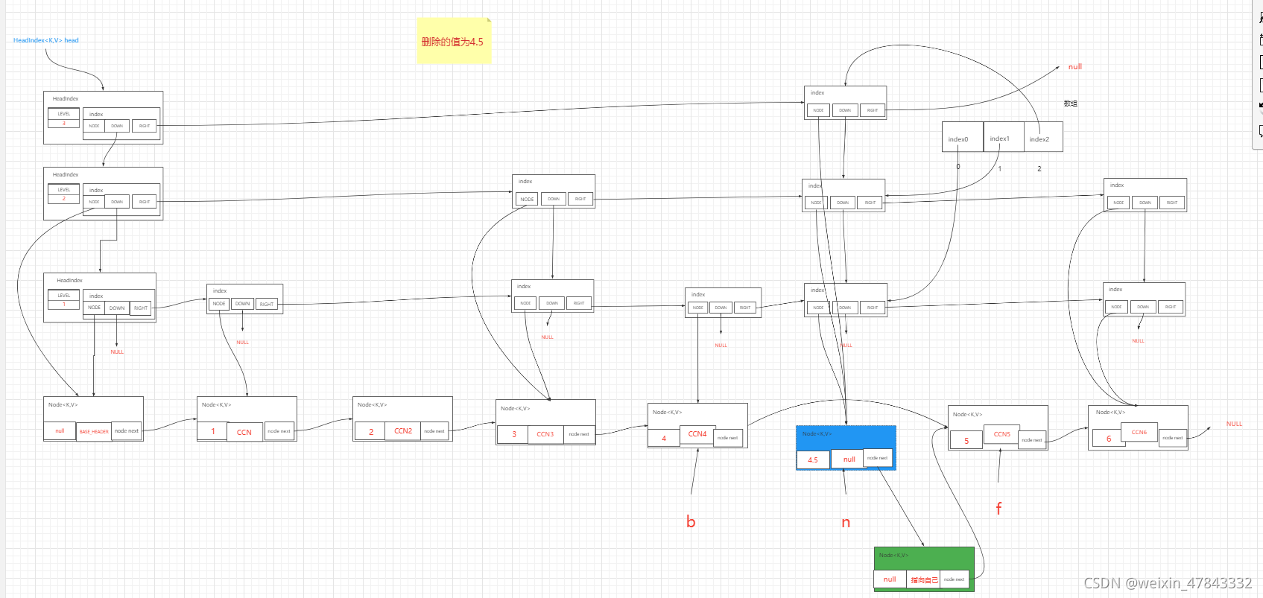The image size is (1263, 598).
Task: Click the key cell with value '6'
Action: pos(1109,439)
